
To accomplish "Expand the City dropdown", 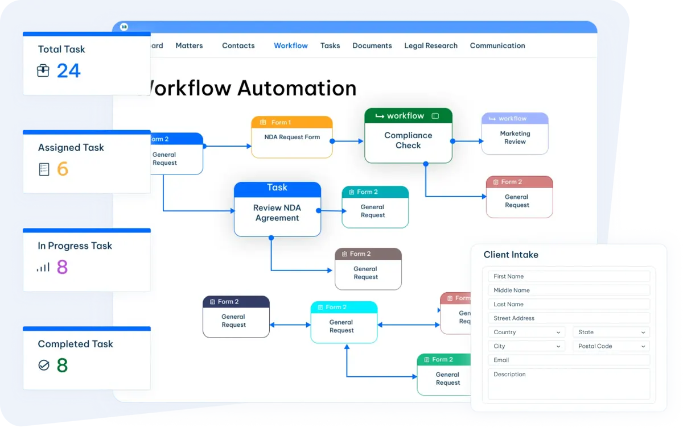I will coord(526,346).
